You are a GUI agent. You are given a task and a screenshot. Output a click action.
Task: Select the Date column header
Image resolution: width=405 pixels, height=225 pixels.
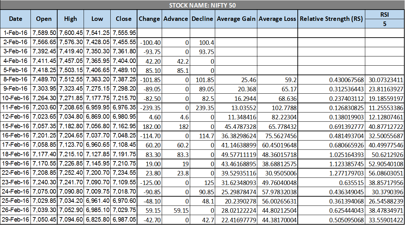(15, 19)
